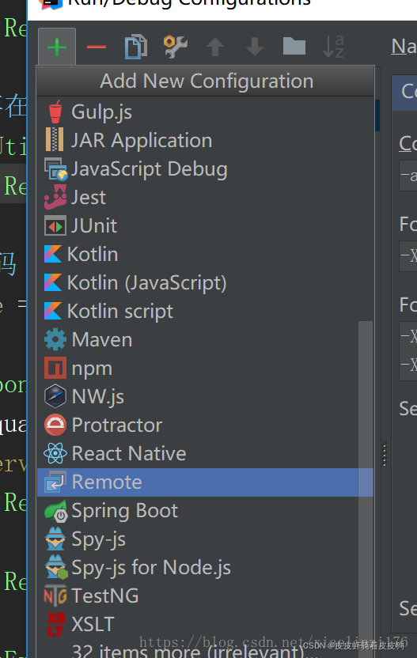The height and width of the screenshot is (658, 417).
Task: Select XSLT configuration type
Action: 205,625
